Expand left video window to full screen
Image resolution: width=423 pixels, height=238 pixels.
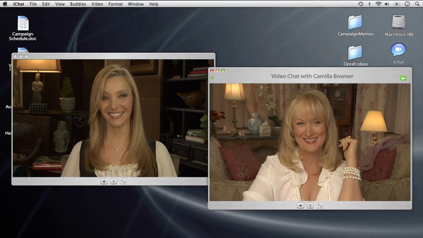click(x=123, y=181)
